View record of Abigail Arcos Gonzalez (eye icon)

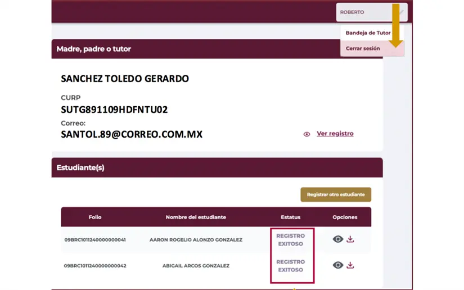(337, 265)
